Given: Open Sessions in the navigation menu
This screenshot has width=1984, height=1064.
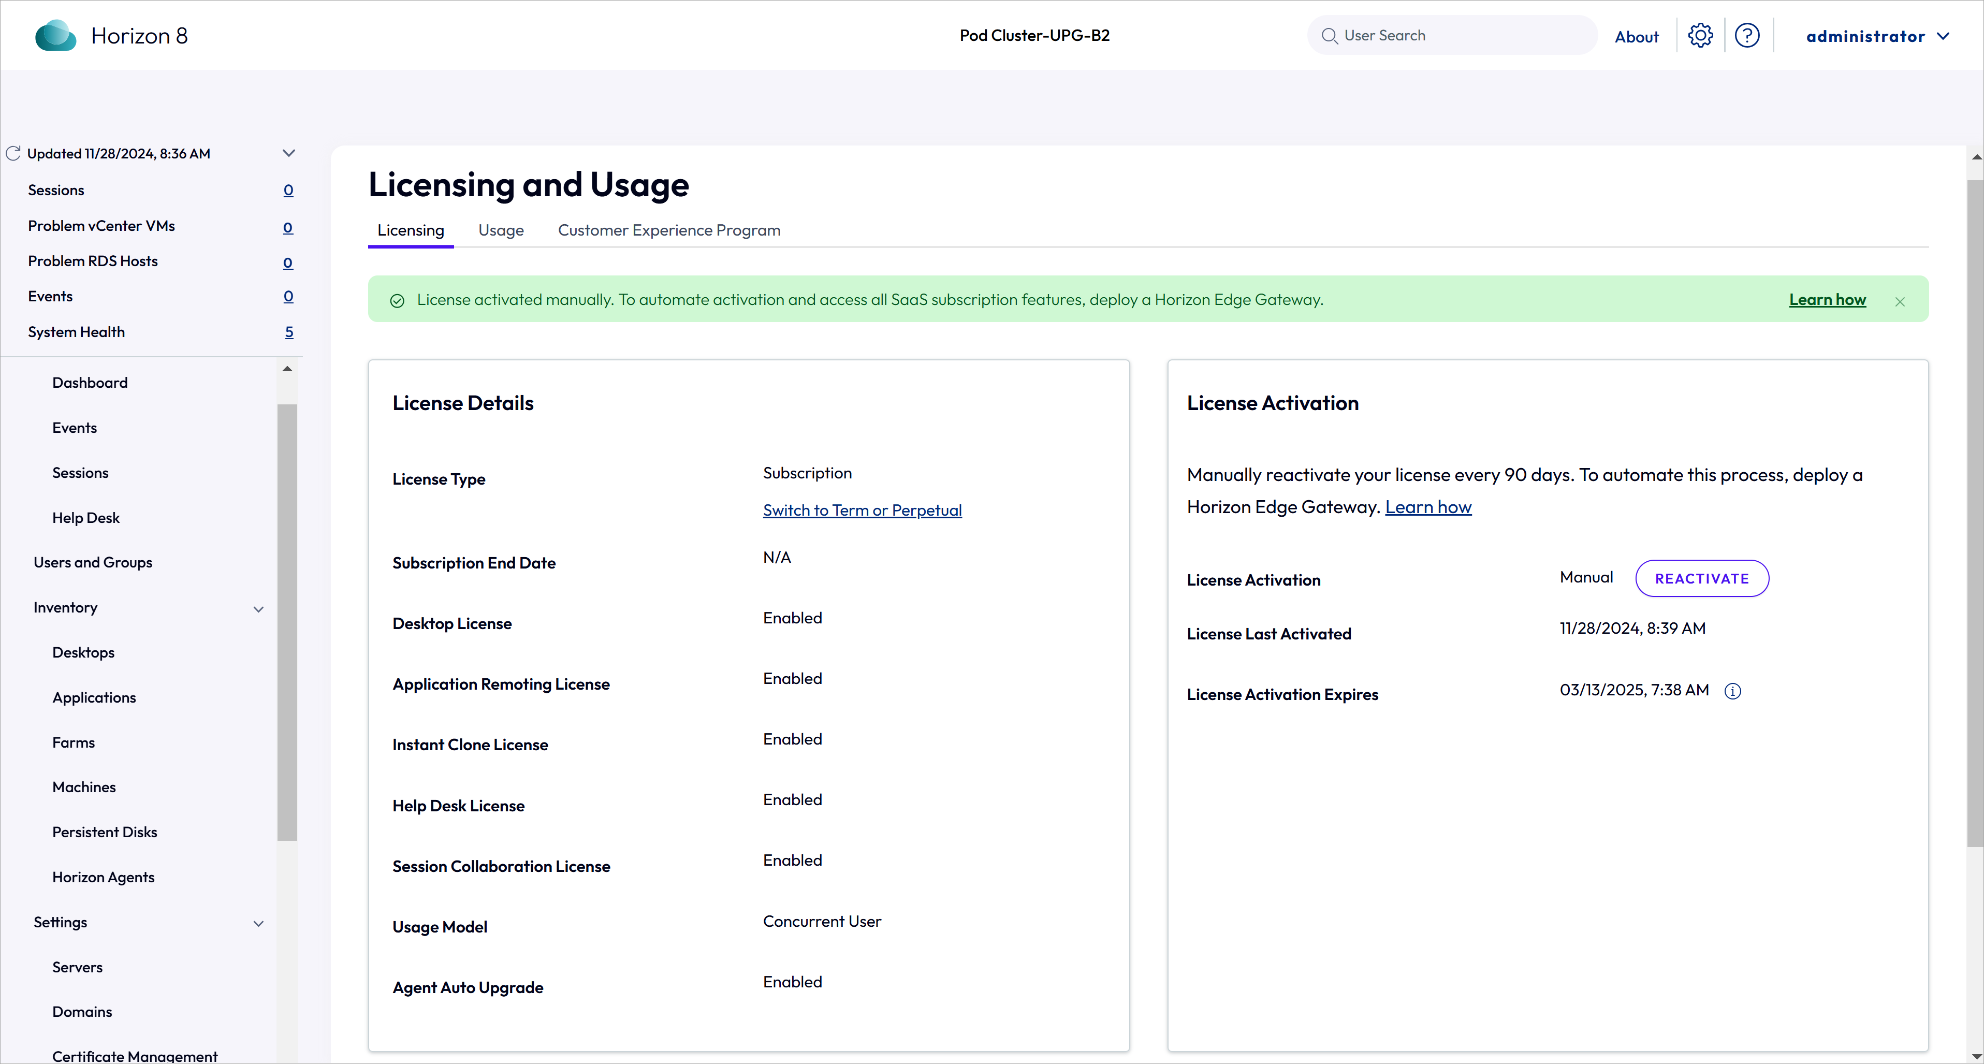Looking at the screenshot, I should coord(80,473).
